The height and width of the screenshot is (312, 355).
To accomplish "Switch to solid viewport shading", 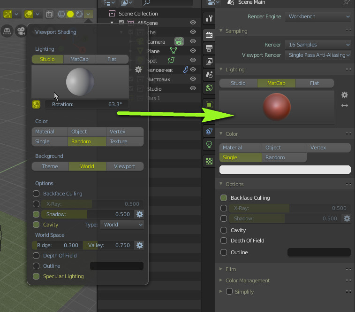I will point(70,14).
